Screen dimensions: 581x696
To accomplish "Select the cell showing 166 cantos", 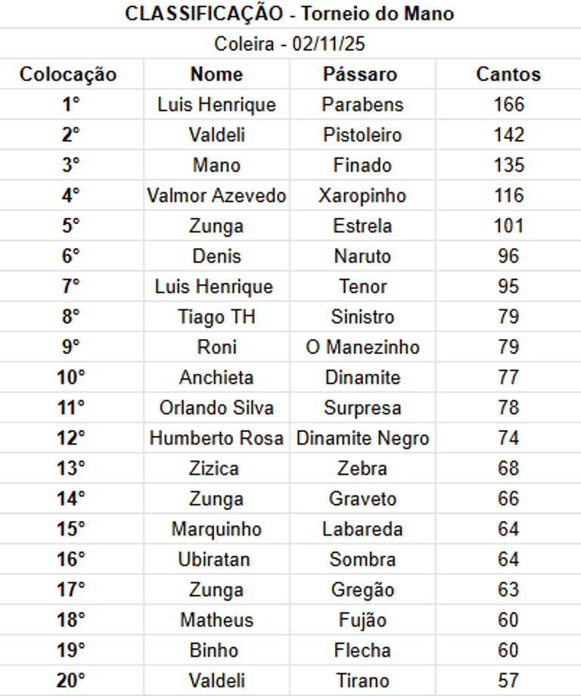I will [508, 104].
